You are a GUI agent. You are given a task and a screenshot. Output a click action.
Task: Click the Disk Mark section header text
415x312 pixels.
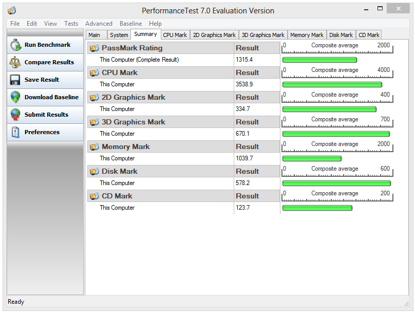[x=120, y=171]
